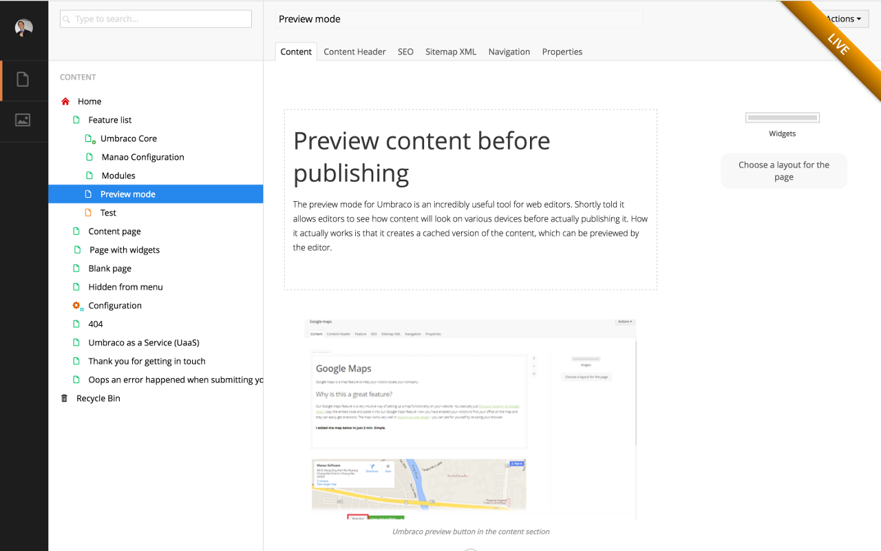Viewport: 881px width, 551px height.
Task: Open the SEO tab
Action: 405,52
